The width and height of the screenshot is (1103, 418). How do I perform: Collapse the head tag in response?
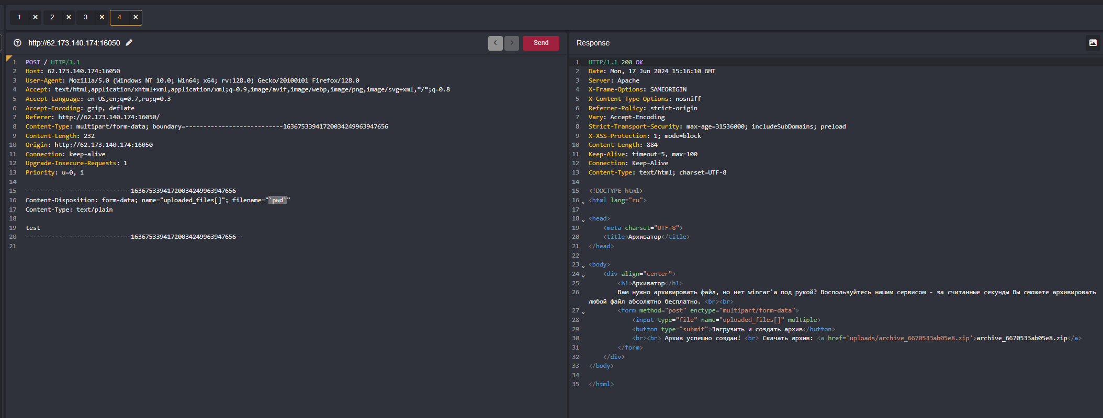[583, 220]
